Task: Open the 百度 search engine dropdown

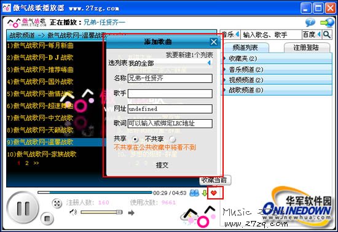Action: 312,34
